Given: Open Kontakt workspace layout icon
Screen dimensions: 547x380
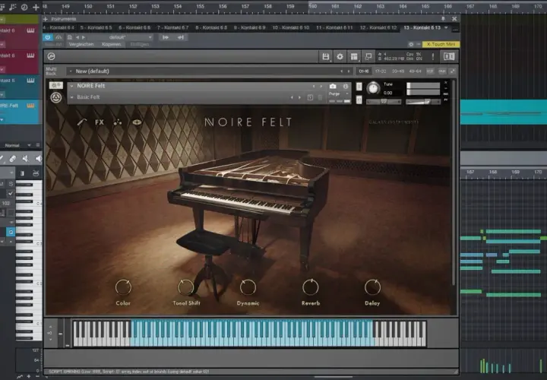Looking at the screenshot, I should click(x=354, y=56).
